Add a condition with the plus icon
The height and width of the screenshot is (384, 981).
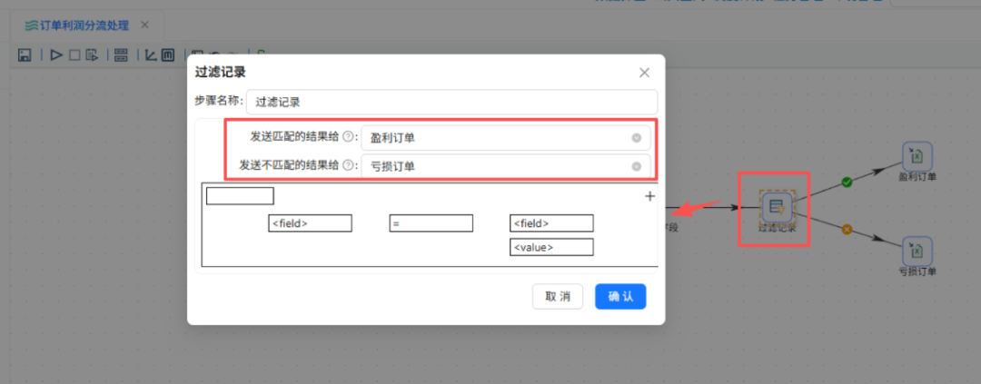point(650,196)
